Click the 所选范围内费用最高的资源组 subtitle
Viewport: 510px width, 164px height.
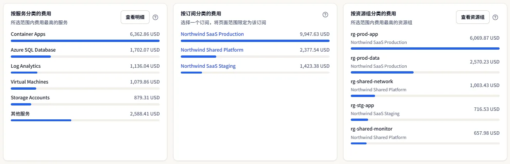pyautogui.click(x=382, y=23)
